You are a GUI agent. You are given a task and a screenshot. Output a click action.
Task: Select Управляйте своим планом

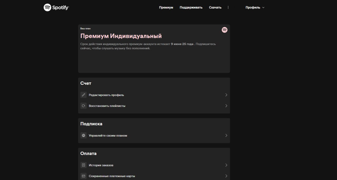point(154,135)
